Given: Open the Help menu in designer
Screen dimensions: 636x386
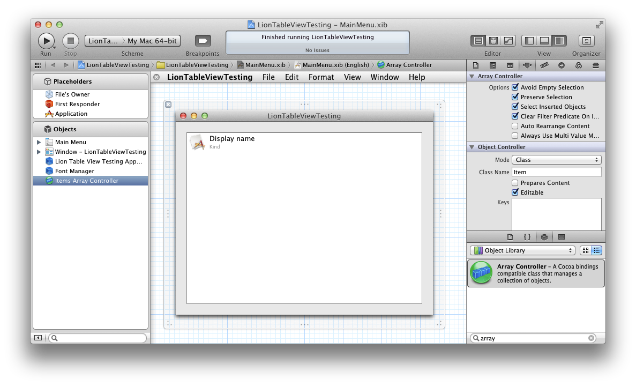Looking at the screenshot, I should coord(417,77).
